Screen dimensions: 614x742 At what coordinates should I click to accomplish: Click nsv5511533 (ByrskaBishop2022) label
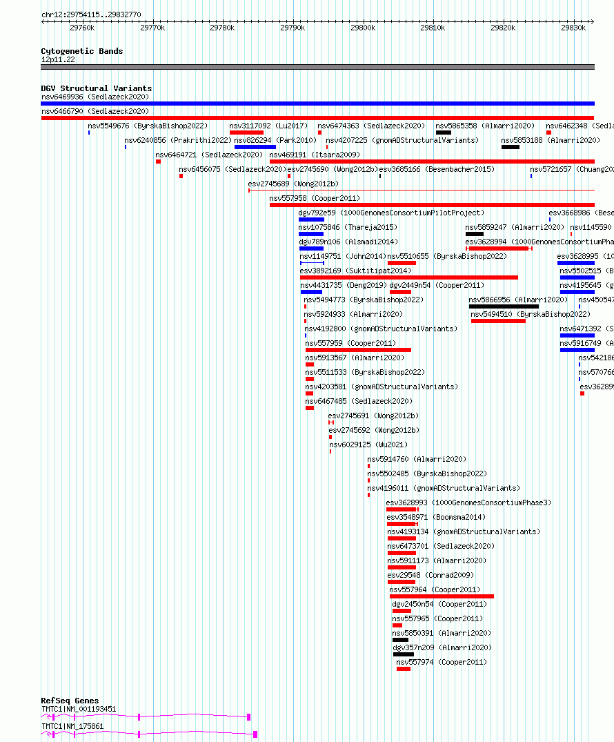coord(365,373)
